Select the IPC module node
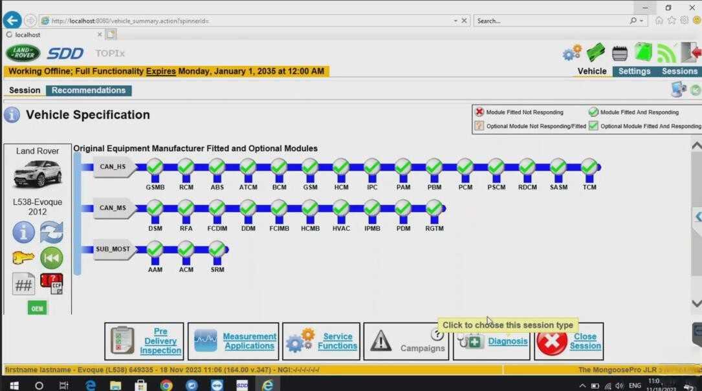Viewport: 702px width, 391px height. [371, 167]
